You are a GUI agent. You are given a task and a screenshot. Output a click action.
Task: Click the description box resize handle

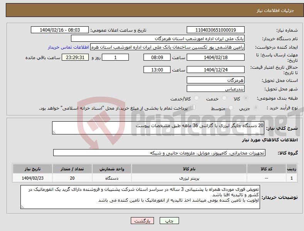tap(54, 132)
